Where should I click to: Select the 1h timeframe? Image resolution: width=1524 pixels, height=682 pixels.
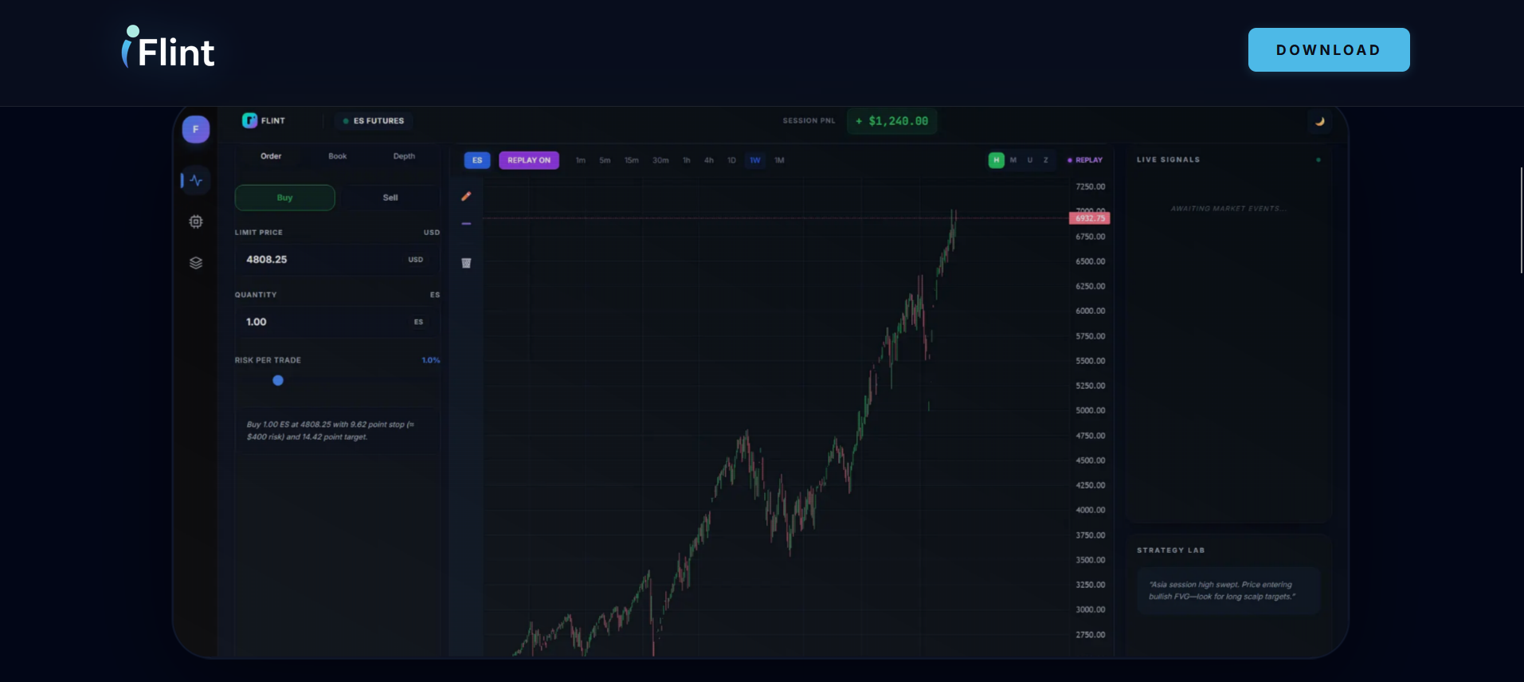click(x=687, y=160)
